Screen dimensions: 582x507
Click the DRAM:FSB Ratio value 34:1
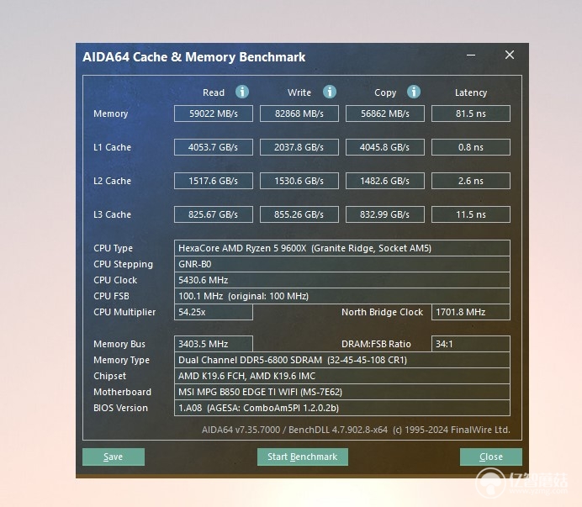[471, 344]
